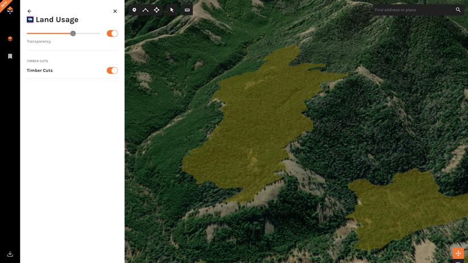
Task: Click the transparency slider handle
Action: pos(73,34)
